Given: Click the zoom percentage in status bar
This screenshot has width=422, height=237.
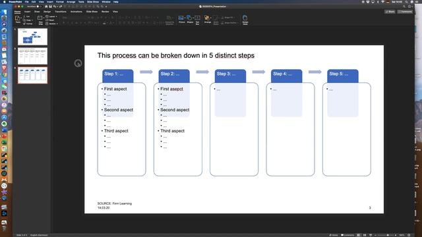Looking at the screenshot, I should [402, 235].
